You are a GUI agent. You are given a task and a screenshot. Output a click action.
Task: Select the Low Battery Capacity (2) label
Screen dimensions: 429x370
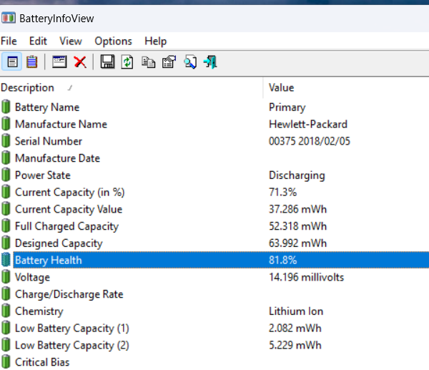[72, 345]
